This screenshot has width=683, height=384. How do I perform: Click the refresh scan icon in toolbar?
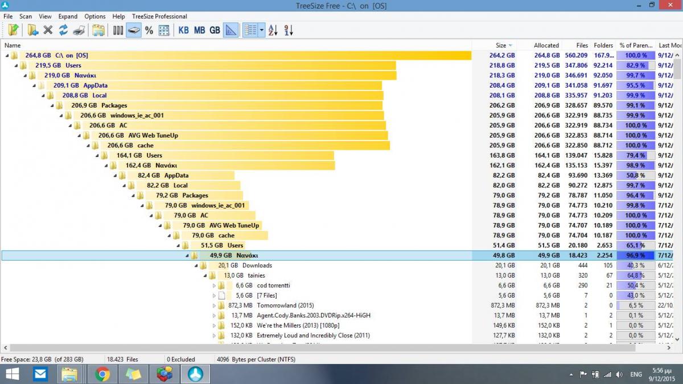click(x=63, y=30)
